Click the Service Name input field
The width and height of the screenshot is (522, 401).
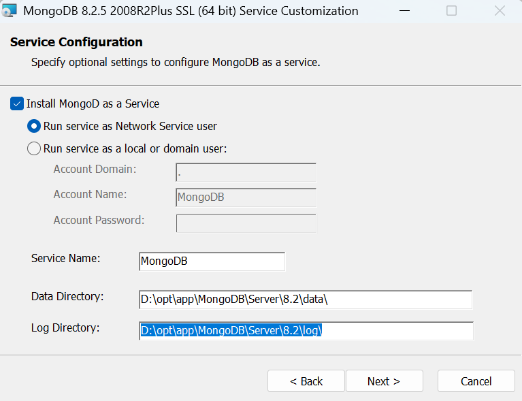212,261
